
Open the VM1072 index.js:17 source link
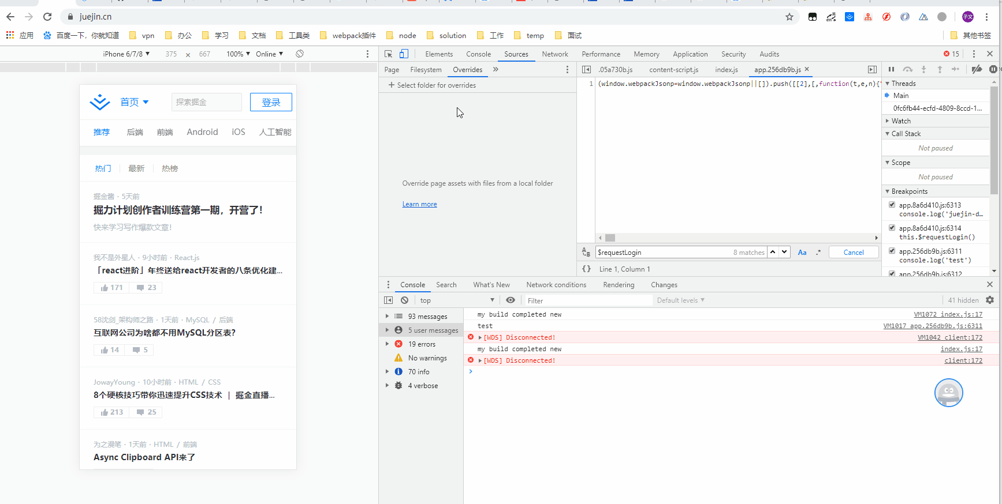(948, 314)
